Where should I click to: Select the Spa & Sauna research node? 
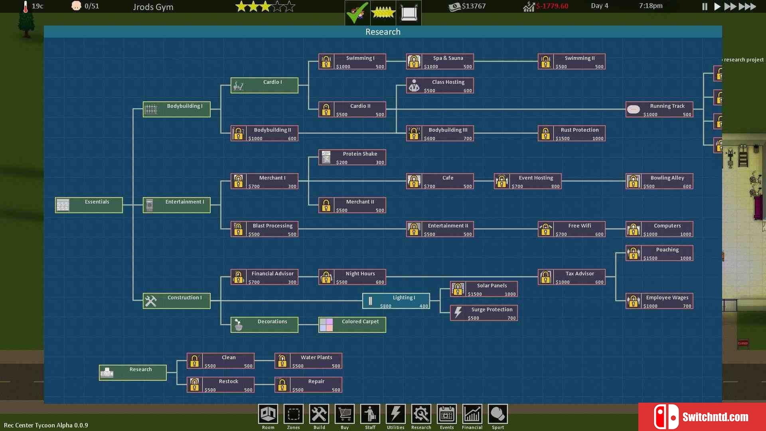(x=440, y=61)
